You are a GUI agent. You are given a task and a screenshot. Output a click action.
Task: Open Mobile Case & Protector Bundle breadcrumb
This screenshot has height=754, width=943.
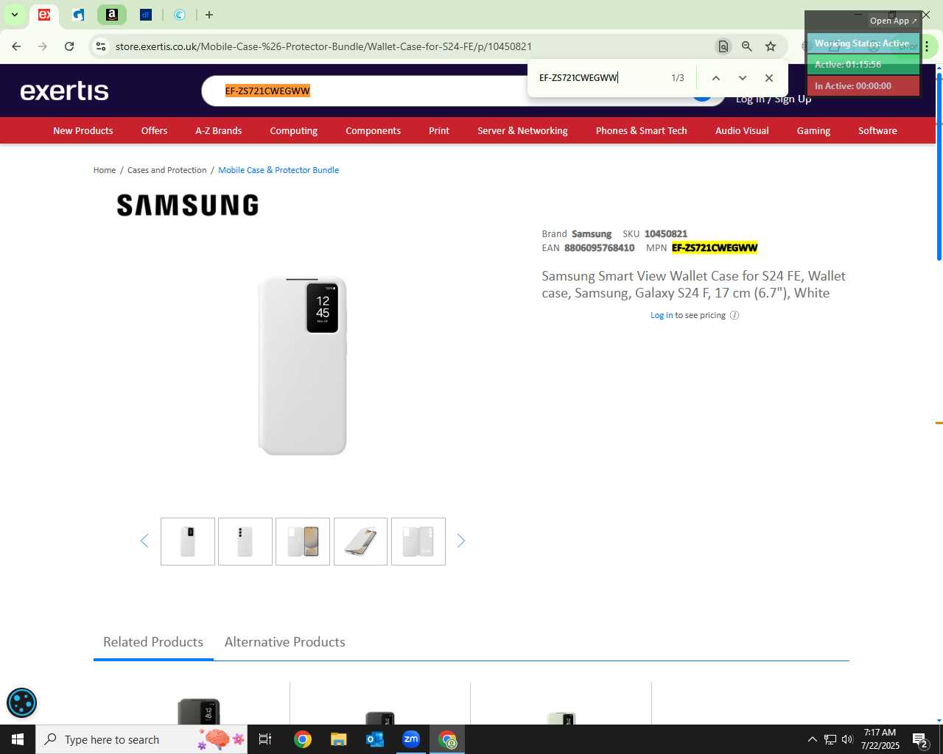(x=278, y=170)
